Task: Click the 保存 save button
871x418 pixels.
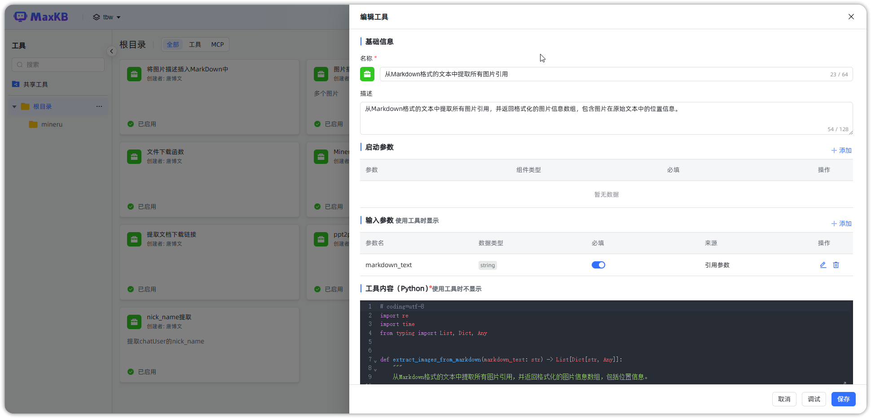Action: coord(843,399)
